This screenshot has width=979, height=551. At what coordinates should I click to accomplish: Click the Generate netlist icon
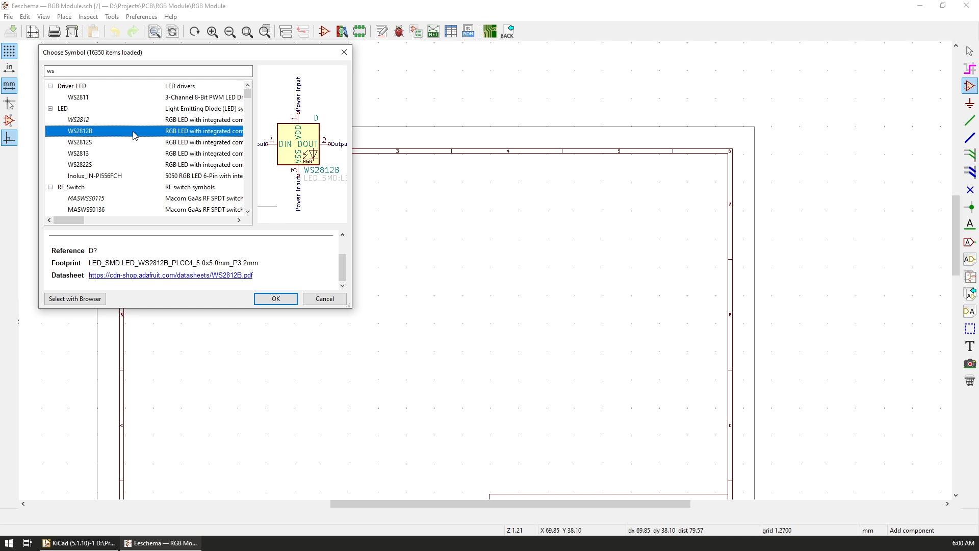click(433, 32)
